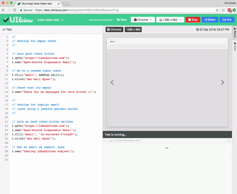237x194 pixels.
Task: Select the Test code panel header
Action: 7,29
